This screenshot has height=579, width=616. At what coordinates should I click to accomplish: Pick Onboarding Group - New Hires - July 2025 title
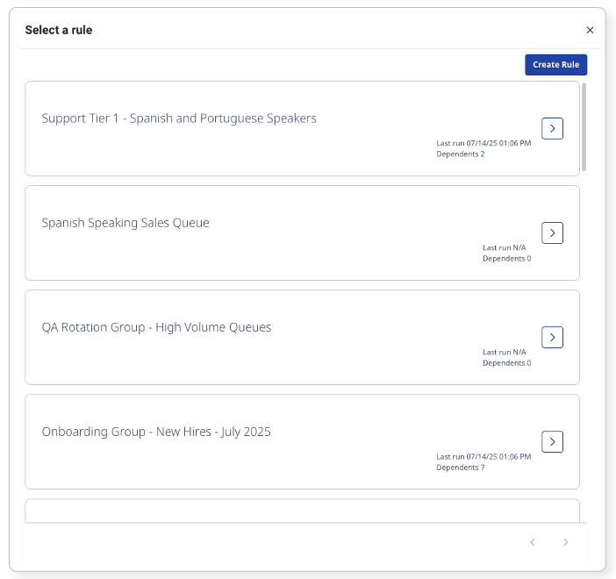(x=156, y=432)
